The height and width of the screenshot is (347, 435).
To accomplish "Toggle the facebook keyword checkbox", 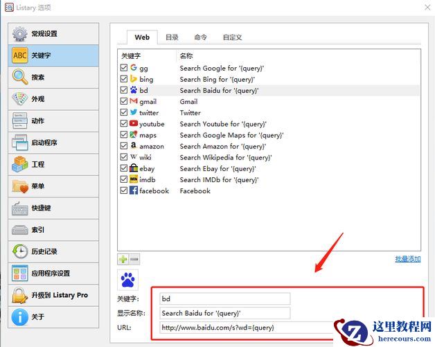I will pyautogui.click(x=124, y=190).
